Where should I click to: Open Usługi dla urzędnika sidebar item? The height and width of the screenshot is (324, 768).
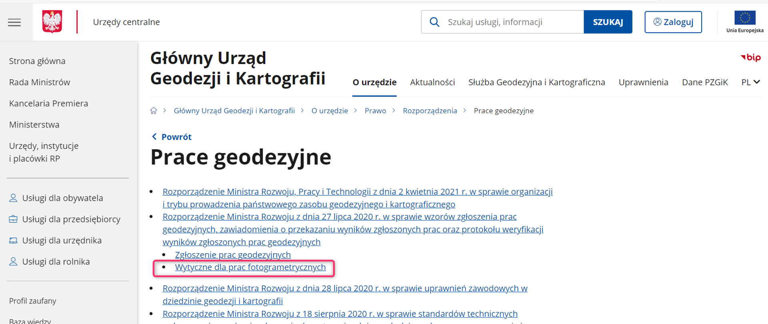62,240
